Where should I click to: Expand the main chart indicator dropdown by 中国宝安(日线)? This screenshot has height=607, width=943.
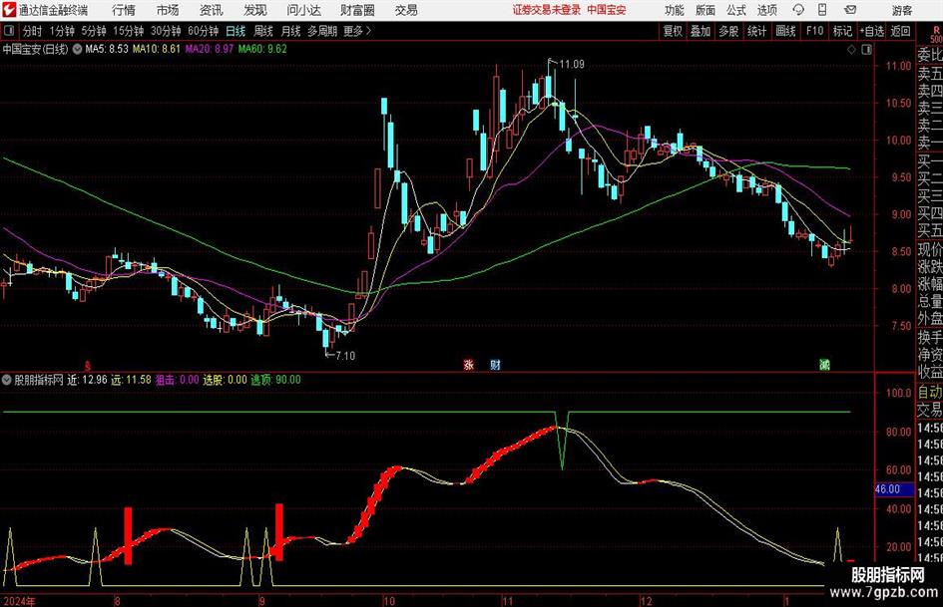coord(77,49)
